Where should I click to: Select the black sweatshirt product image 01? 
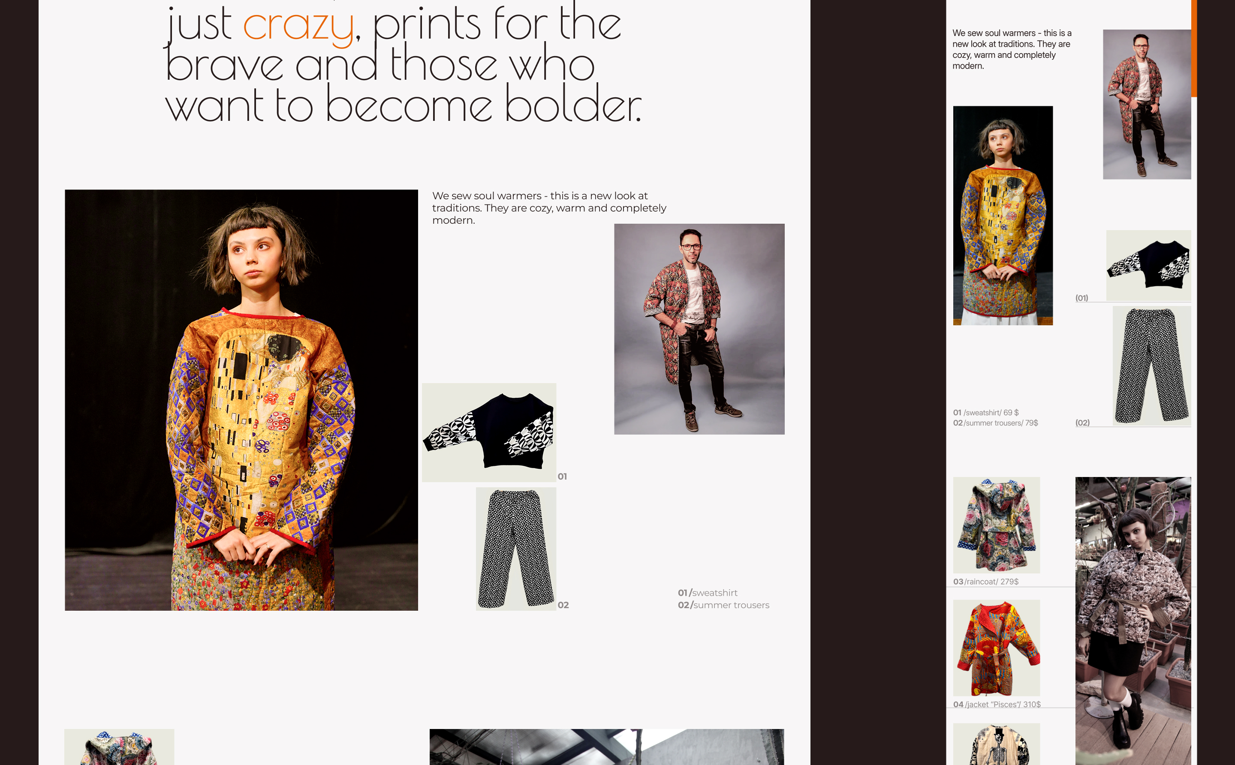point(489,432)
